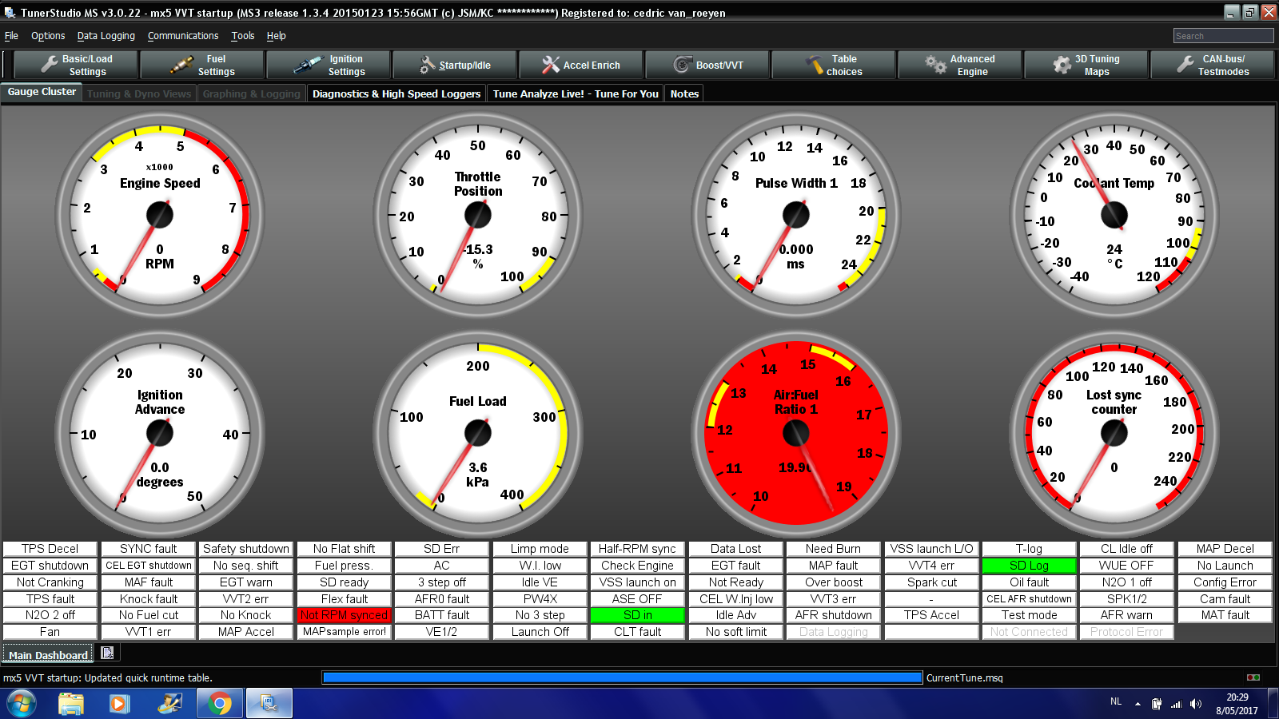Viewport: 1279px width, 719px height.
Task: Open Advanced Engine gears menu
Action: click(960, 65)
